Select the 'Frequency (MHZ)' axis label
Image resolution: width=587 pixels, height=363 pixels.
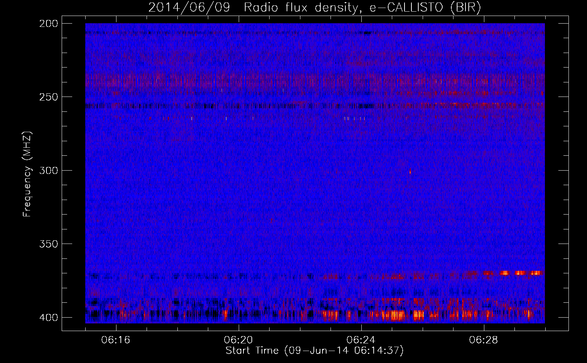coord(27,174)
